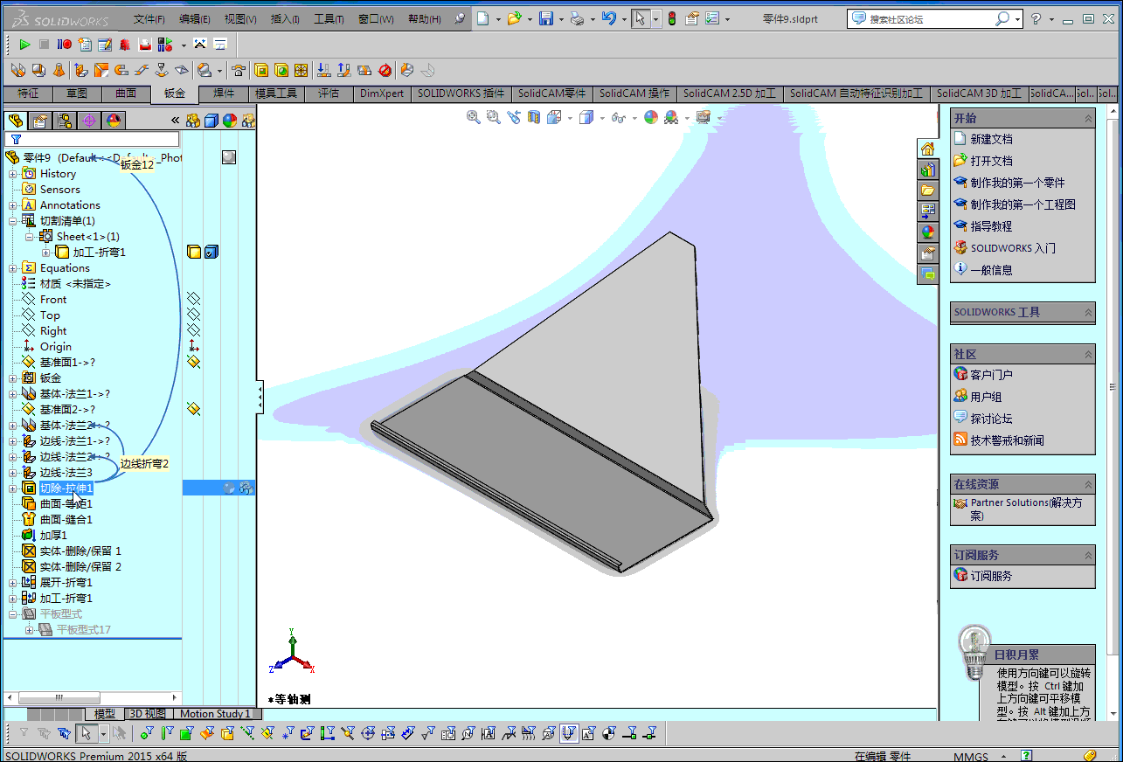Toggle hide/show for 基准面2 row

point(194,409)
